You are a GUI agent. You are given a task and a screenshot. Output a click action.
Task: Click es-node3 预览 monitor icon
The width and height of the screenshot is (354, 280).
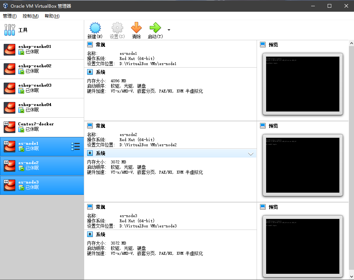coord(263,207)
